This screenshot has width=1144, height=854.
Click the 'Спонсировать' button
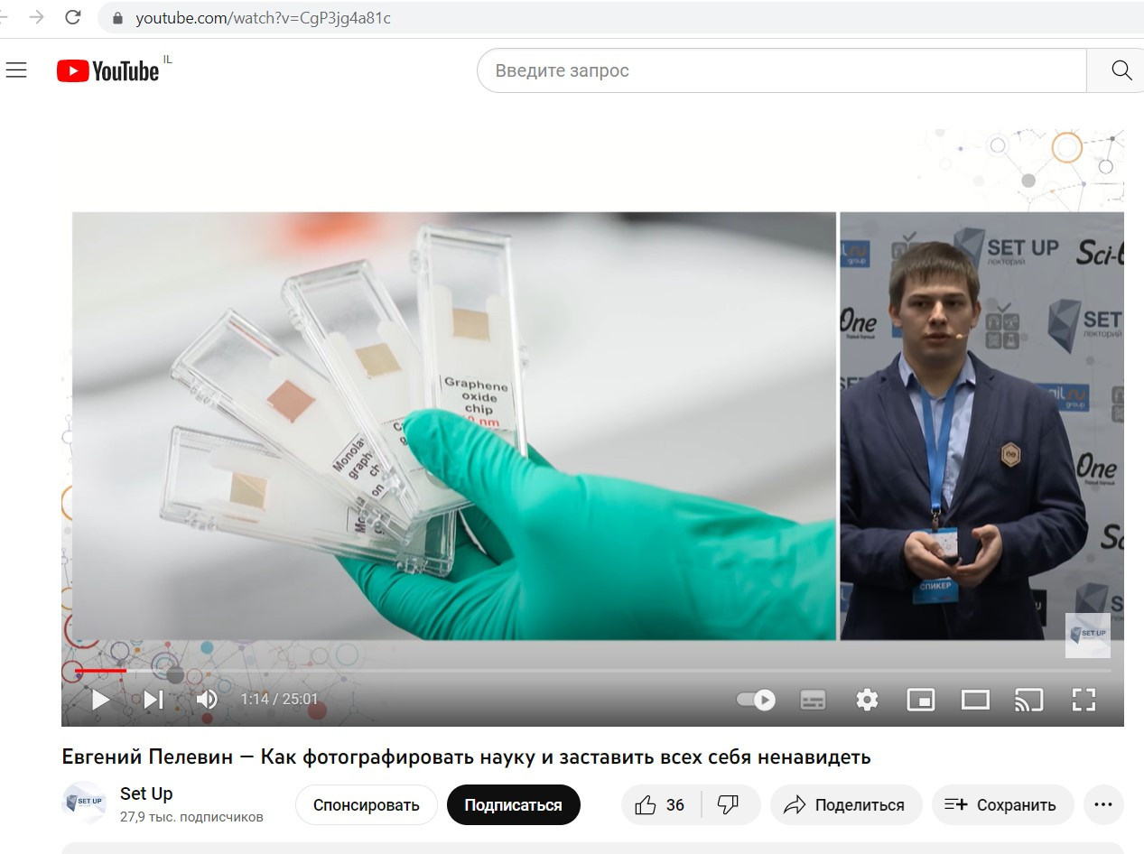point(366,805)
